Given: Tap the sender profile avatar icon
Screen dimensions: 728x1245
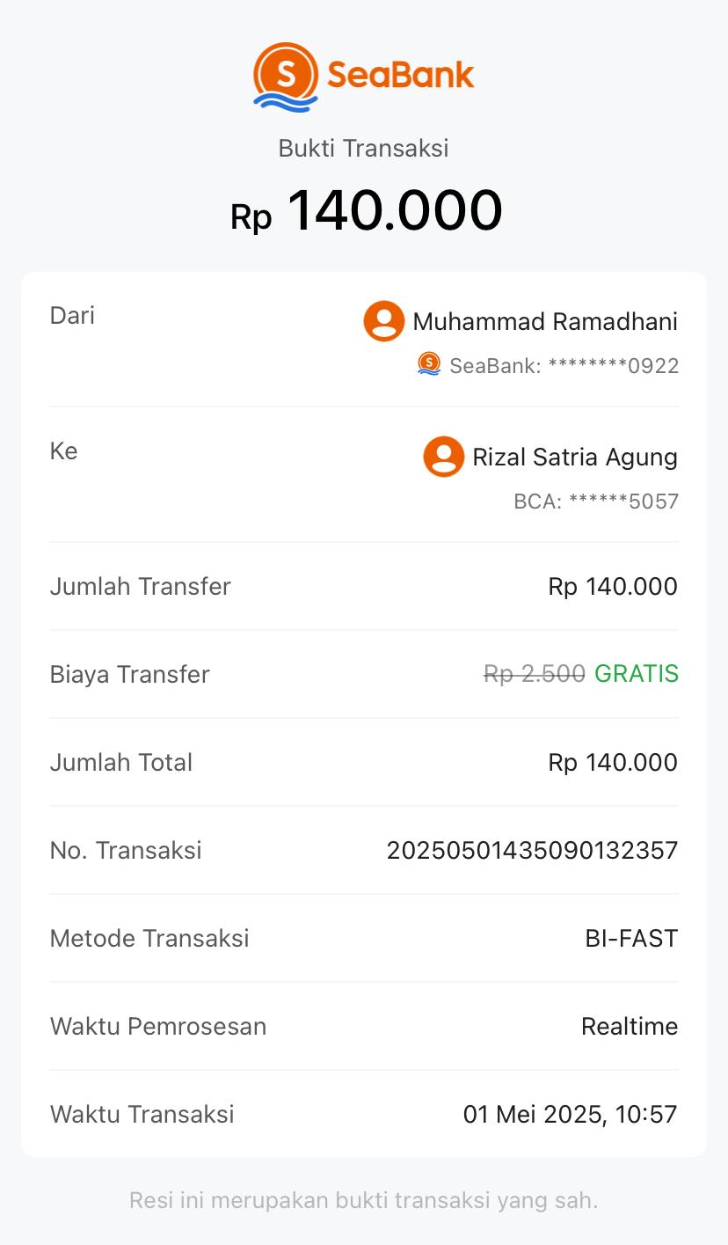Looking at the screenshot, I should [384, 321].
